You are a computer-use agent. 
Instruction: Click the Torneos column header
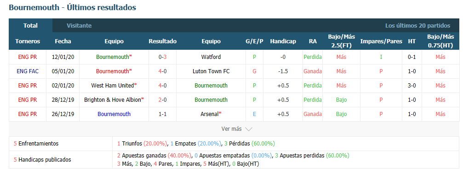point(28,41)
